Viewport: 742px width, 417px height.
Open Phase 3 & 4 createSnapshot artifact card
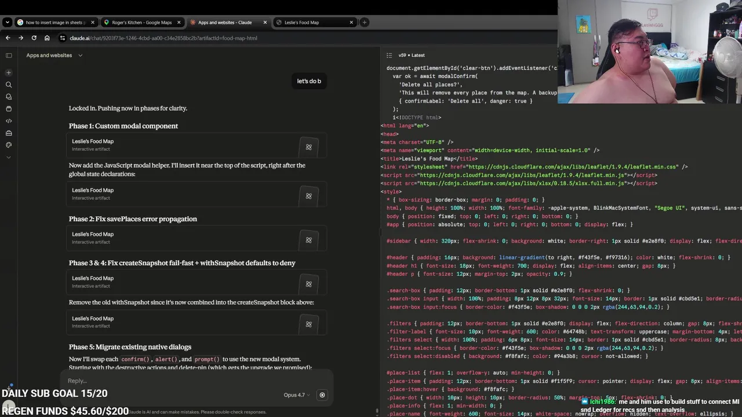197,281
